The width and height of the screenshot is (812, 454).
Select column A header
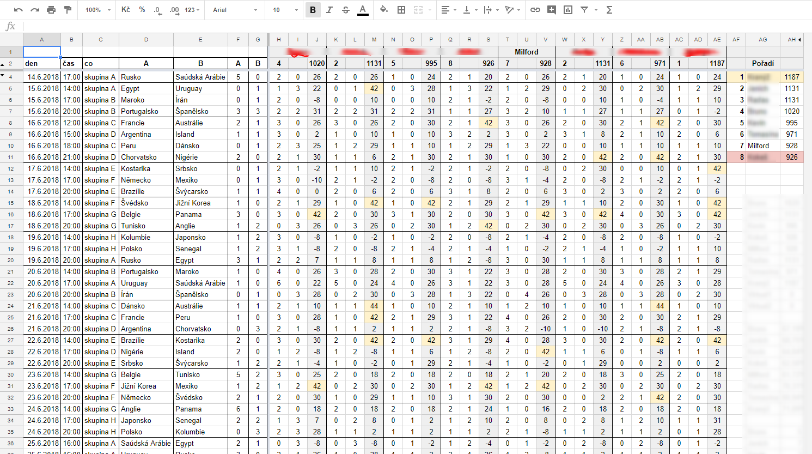pos(42,39)
